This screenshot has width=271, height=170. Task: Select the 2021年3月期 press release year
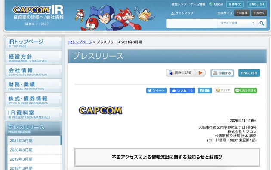point(34,140)
